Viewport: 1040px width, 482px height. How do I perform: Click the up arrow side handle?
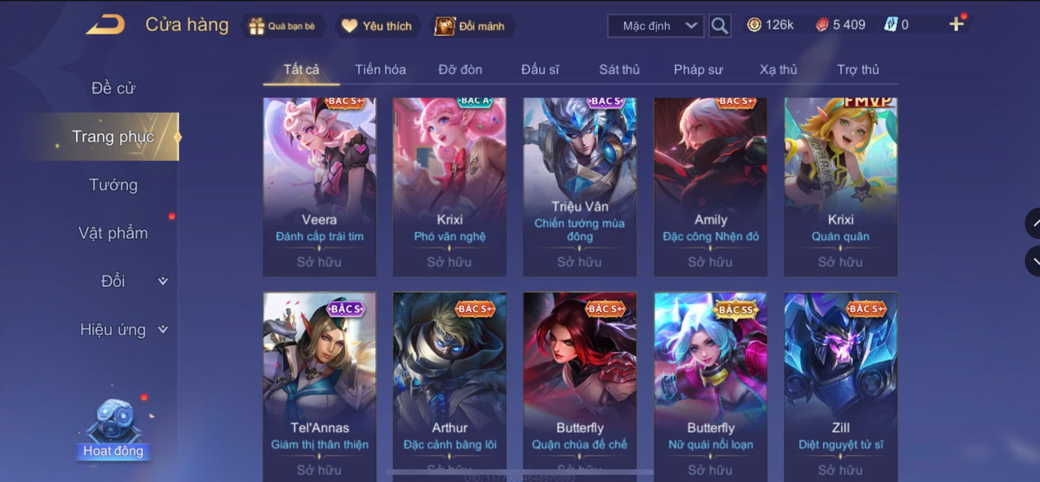[1033, 223]
